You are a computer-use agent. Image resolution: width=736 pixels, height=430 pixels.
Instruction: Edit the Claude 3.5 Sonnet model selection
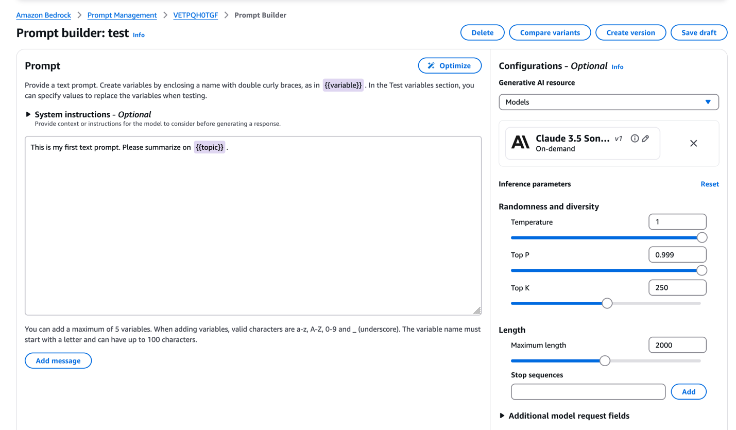[x=645, y=139]
